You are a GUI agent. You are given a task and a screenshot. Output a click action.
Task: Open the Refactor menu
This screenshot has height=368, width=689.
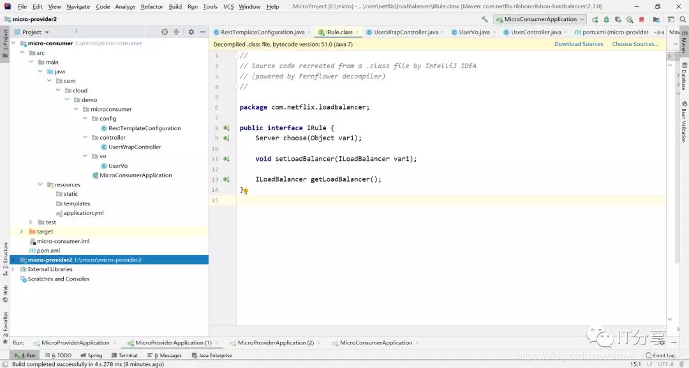[152, 6]
